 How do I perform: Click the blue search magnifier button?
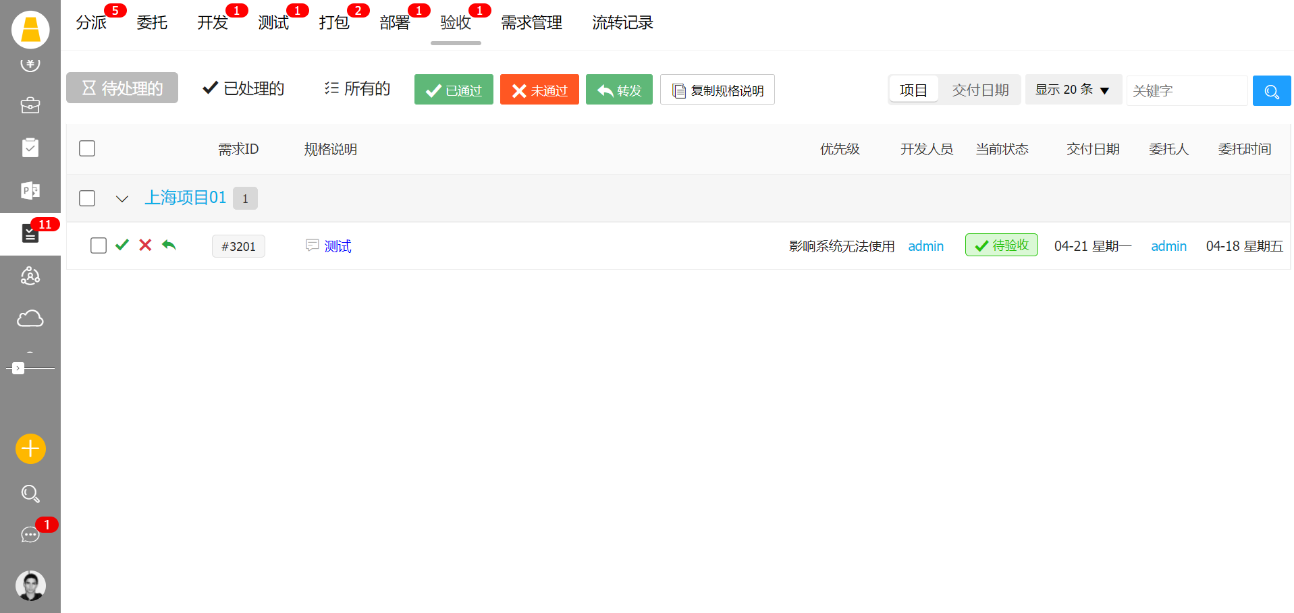point(1271,91)
